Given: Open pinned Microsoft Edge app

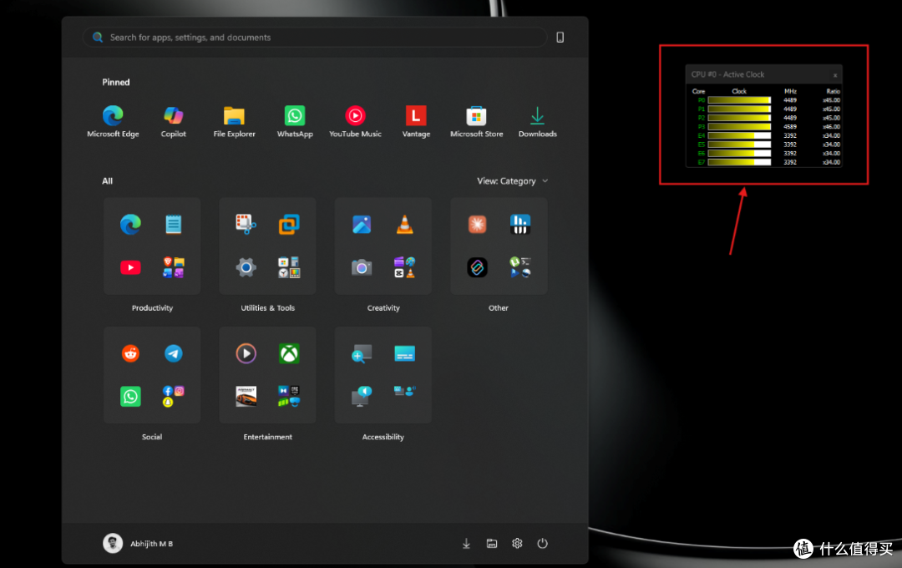Looking at the screenshot, I should pyautogui.click(x=113, y=121).
